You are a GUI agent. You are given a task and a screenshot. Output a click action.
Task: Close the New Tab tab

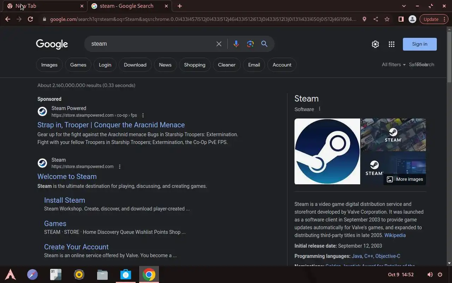click(82, 6)
